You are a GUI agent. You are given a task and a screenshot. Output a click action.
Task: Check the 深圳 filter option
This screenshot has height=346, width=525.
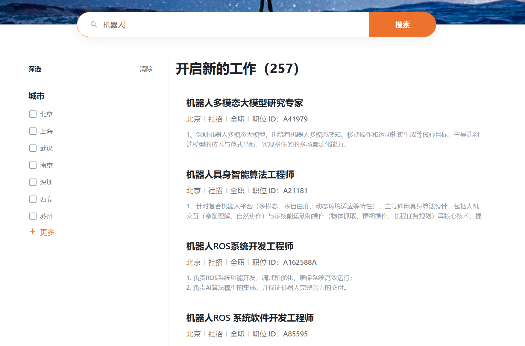tap(33, 182)
